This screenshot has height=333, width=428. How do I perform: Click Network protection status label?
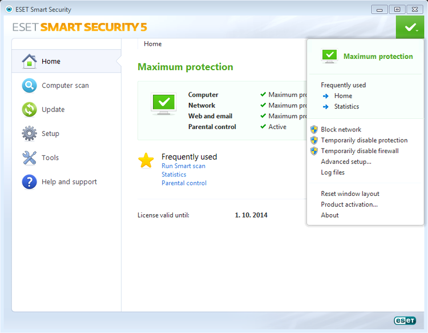tap(201, 105)
